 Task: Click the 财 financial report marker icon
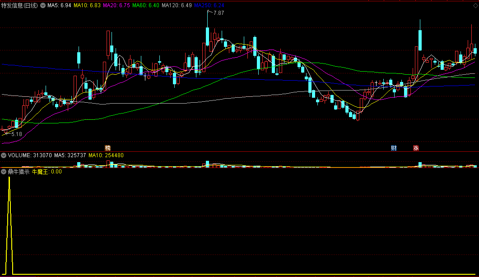(x=394, y=148)
